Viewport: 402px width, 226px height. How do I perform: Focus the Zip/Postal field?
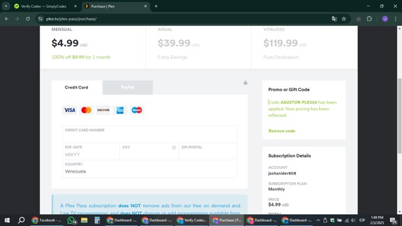point(208,151)
